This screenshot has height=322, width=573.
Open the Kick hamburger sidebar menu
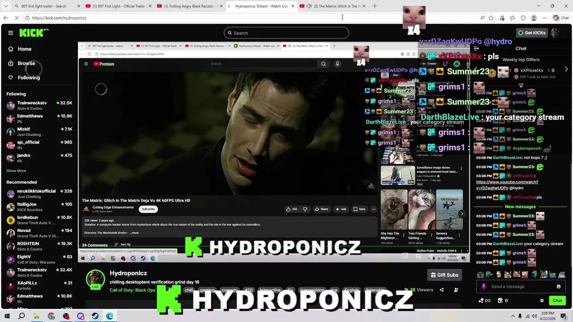[11, 33]
